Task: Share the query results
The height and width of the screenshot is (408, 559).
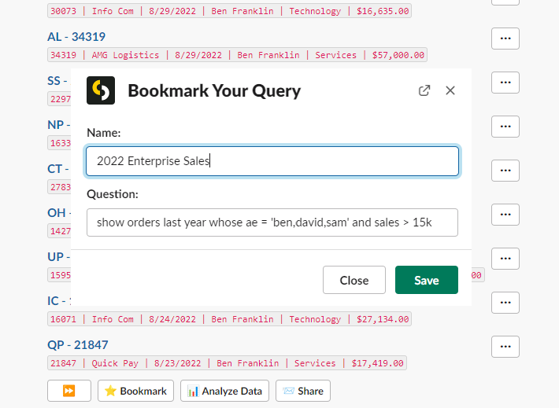Action: [303, 391]
